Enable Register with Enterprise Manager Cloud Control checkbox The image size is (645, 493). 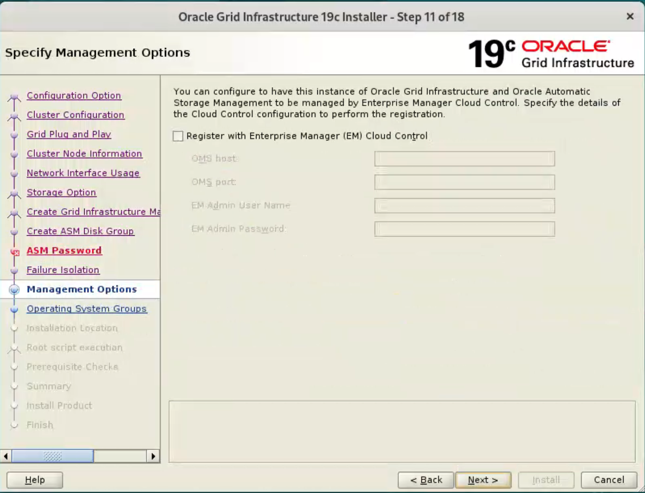tap(178, 136)
